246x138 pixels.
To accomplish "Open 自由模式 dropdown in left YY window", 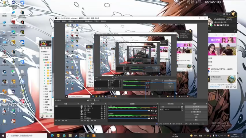I will tap(45, 52).
